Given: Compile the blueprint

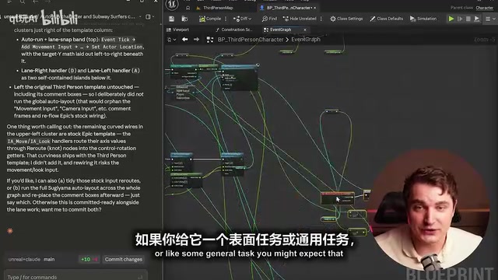Looking at the screenshot, I should coord(210,19).
